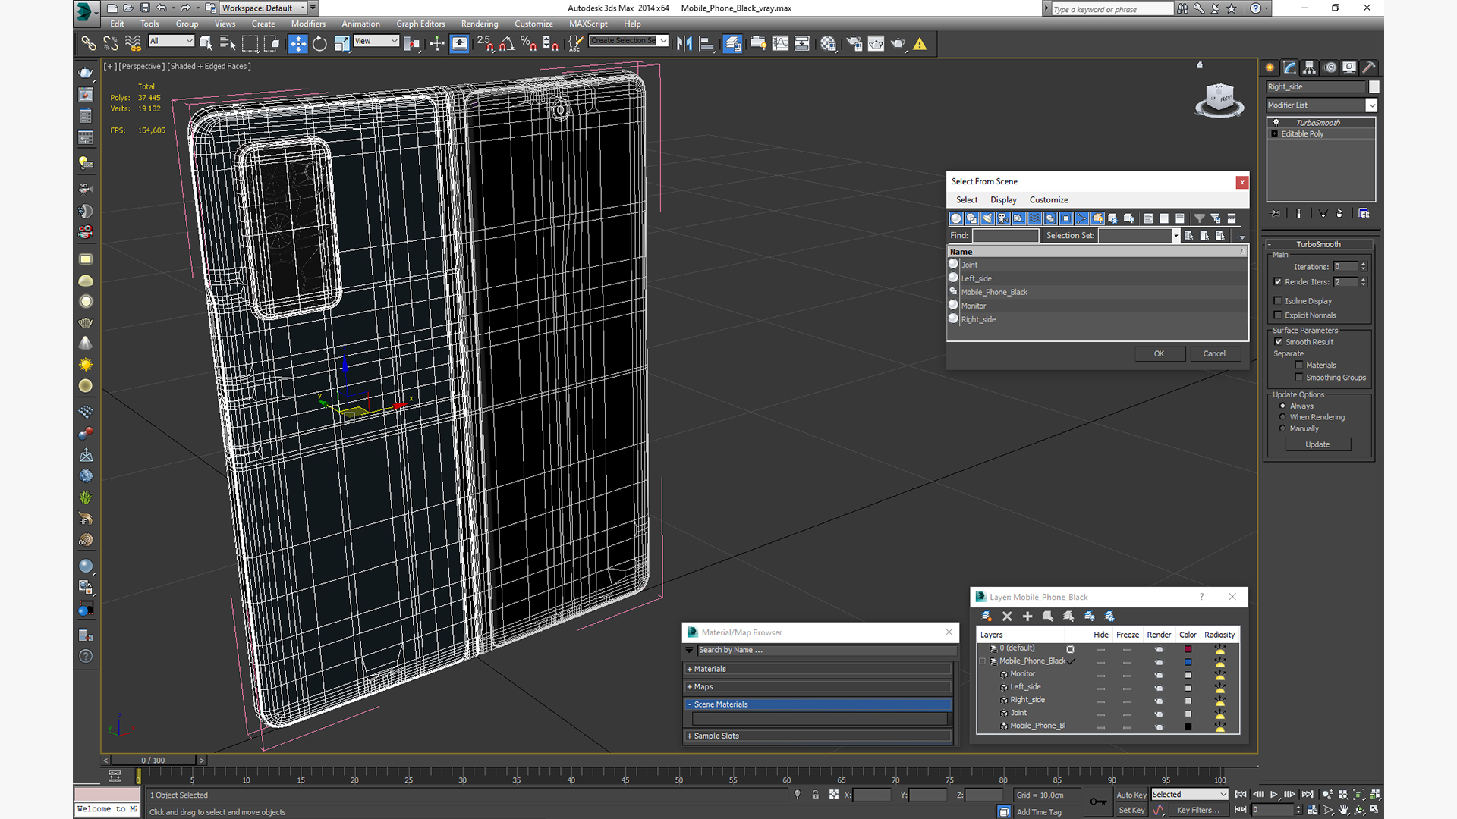The image size is (1457, 819).
Task: Toggle the Render Iters checkbox
Action: point(1278,281)
